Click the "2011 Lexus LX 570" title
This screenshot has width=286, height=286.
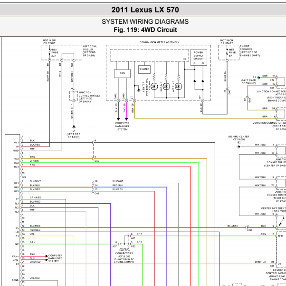(x=145, y=10)
